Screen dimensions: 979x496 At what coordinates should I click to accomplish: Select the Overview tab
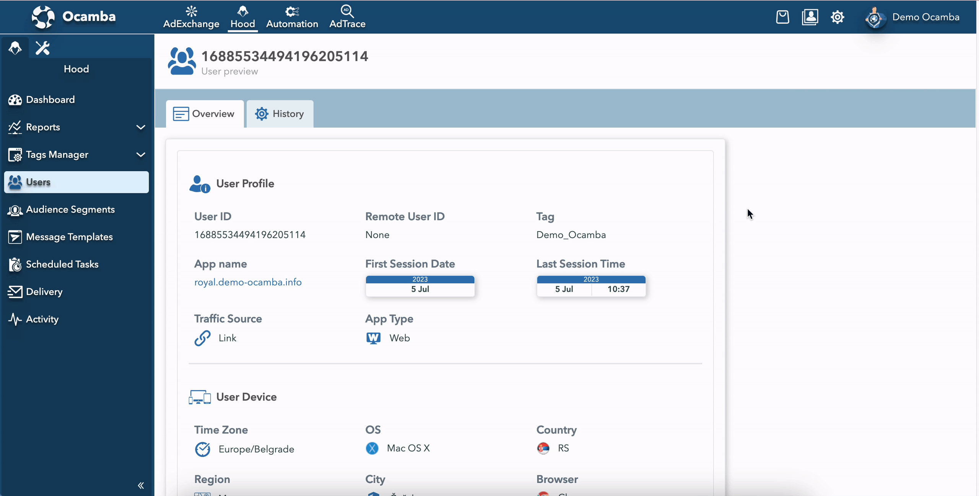point(204,113)
